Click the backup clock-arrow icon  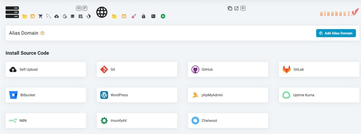(x=89, y=16)
